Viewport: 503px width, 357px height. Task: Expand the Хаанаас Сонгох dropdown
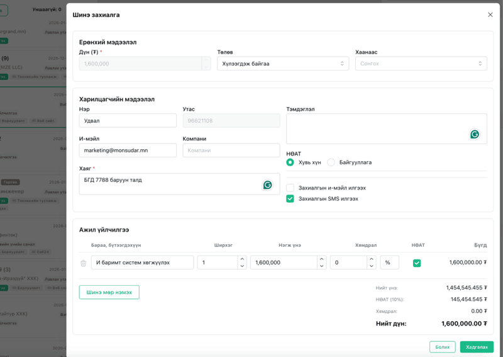(421, 64)
